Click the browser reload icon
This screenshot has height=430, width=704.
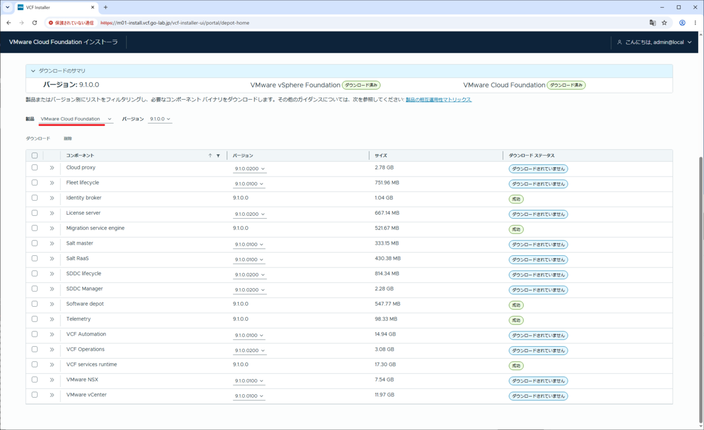35,23
